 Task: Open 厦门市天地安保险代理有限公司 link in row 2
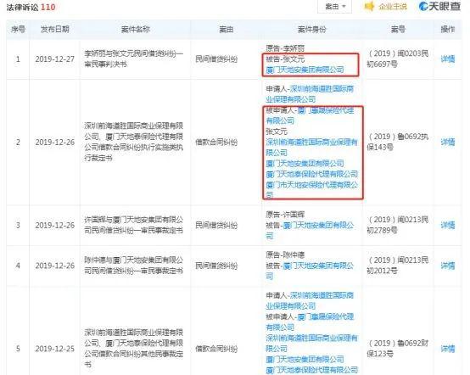(x=311, y=190)
